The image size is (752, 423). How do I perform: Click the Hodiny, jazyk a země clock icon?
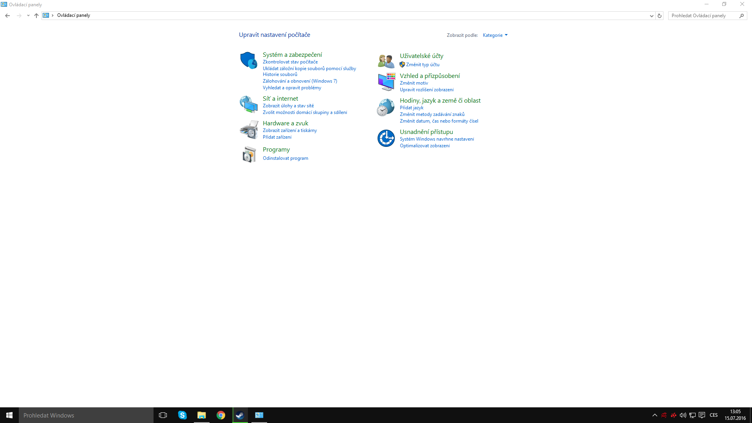tap(386, 107)
